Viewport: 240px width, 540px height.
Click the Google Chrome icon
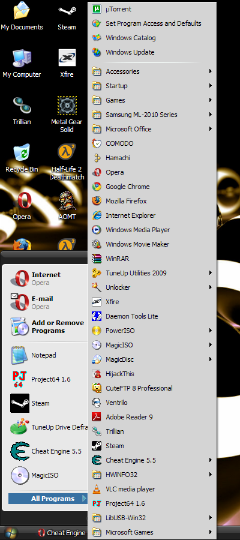(97, 187)
